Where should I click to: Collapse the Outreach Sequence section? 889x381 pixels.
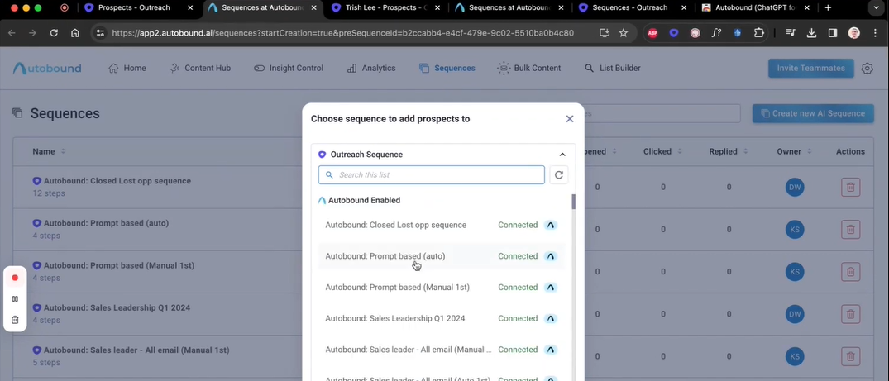click(x=562, y=155)
